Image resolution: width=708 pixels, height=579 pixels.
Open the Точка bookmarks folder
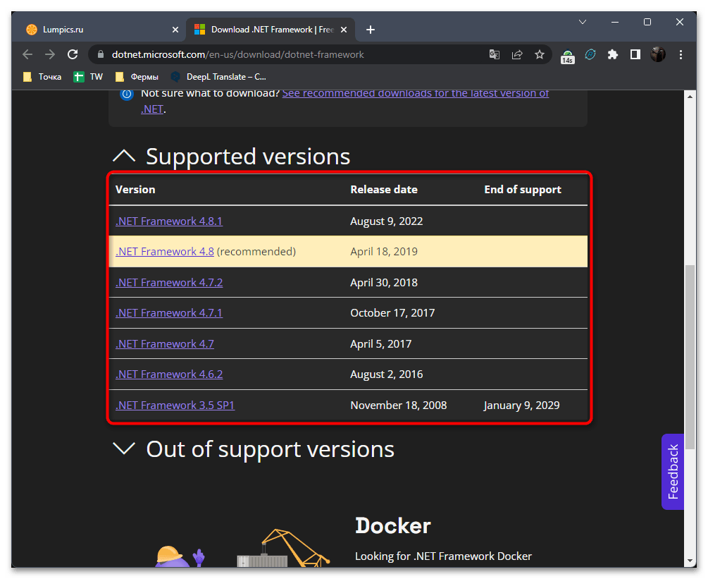pos(42,77)
